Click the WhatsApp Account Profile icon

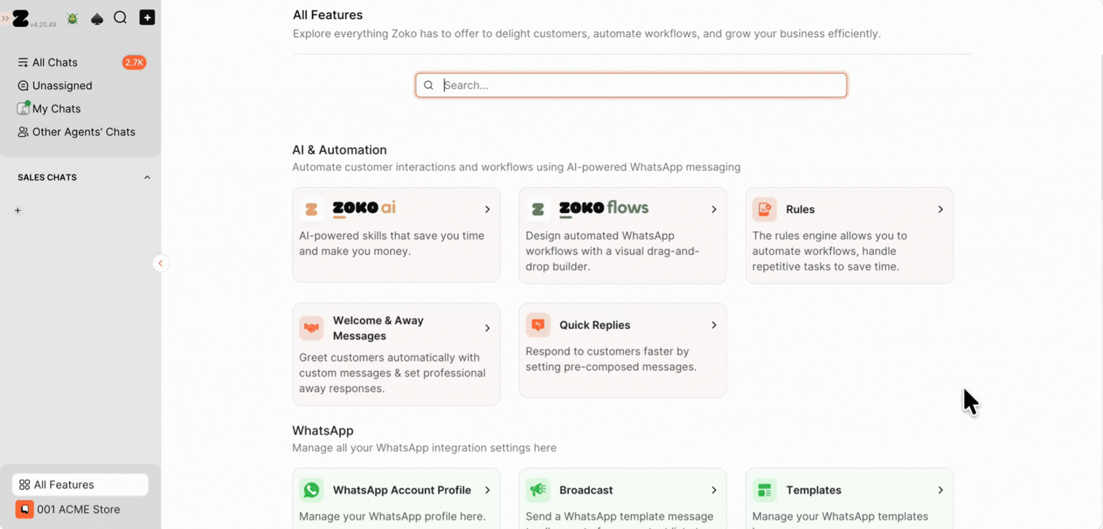click(x=311, y=490)
